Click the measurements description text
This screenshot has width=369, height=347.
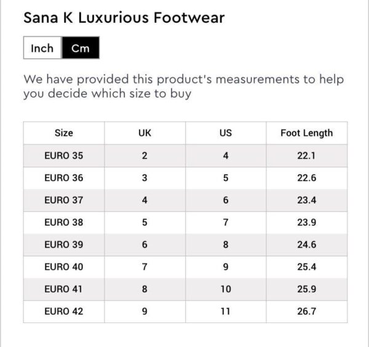[183, 87]
